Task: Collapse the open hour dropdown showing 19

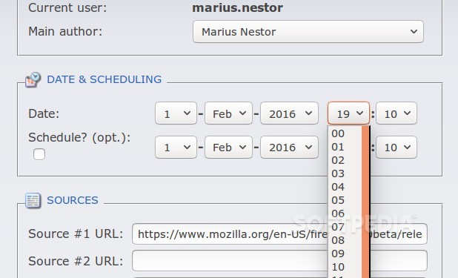Action: point(348,113)
